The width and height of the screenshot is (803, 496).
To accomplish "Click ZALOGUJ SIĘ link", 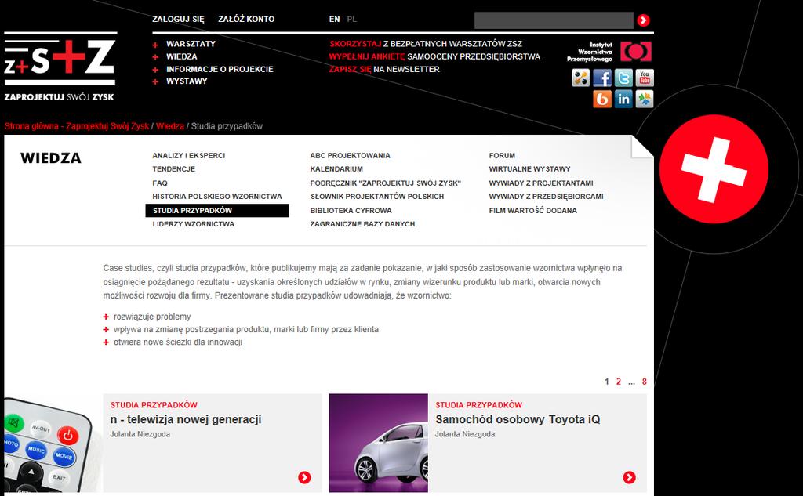I will 178,19.
